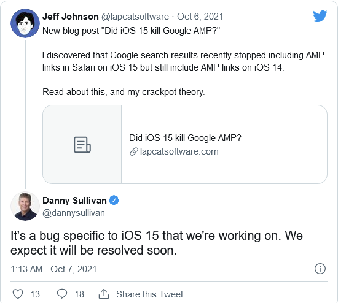Viewport: 338px width, 303px height.
Task: Click the Danny Sullivan display name
Action: coord(74,201)
